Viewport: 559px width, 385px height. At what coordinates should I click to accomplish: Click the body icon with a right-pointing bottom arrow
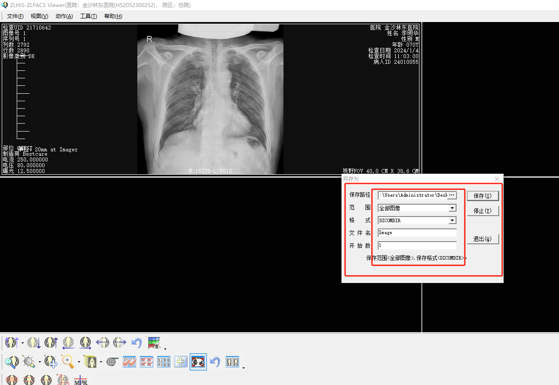click(85, 342)
